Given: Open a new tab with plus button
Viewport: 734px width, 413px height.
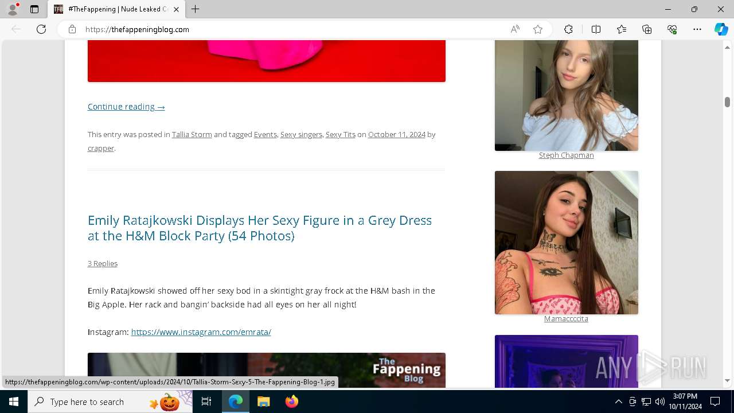Looking at the screenshot, I should pos(196,9).
